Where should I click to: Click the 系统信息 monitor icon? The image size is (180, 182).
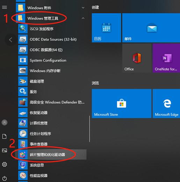pos(23,165)
